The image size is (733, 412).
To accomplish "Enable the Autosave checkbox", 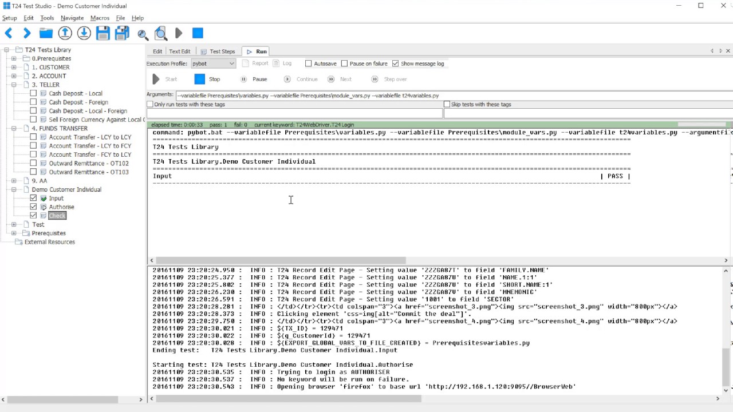I will coord(309,64).
